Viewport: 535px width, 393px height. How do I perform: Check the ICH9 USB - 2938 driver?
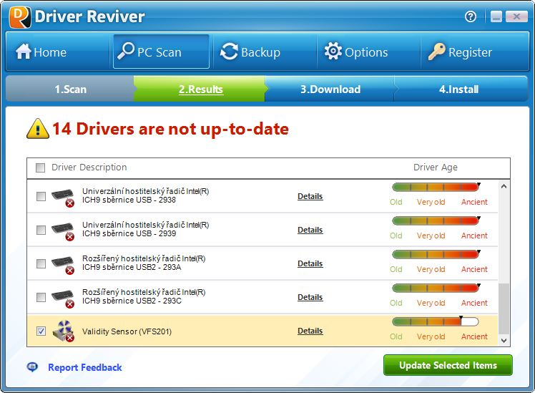coord(41,196)
